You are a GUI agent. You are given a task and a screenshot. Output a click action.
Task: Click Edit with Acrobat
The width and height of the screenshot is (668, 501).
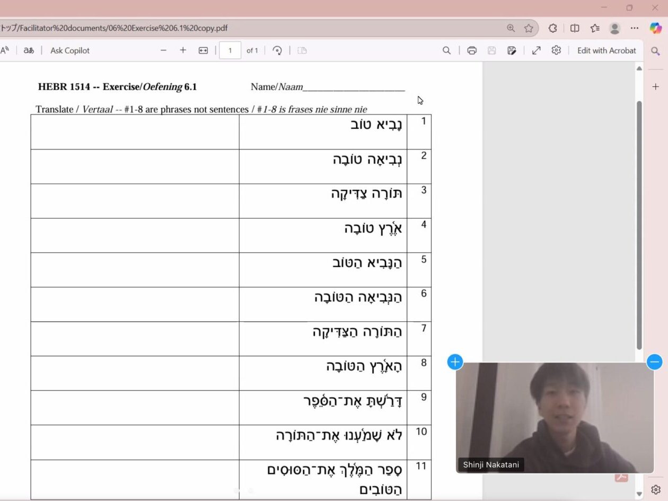click(x=607, y=50)
